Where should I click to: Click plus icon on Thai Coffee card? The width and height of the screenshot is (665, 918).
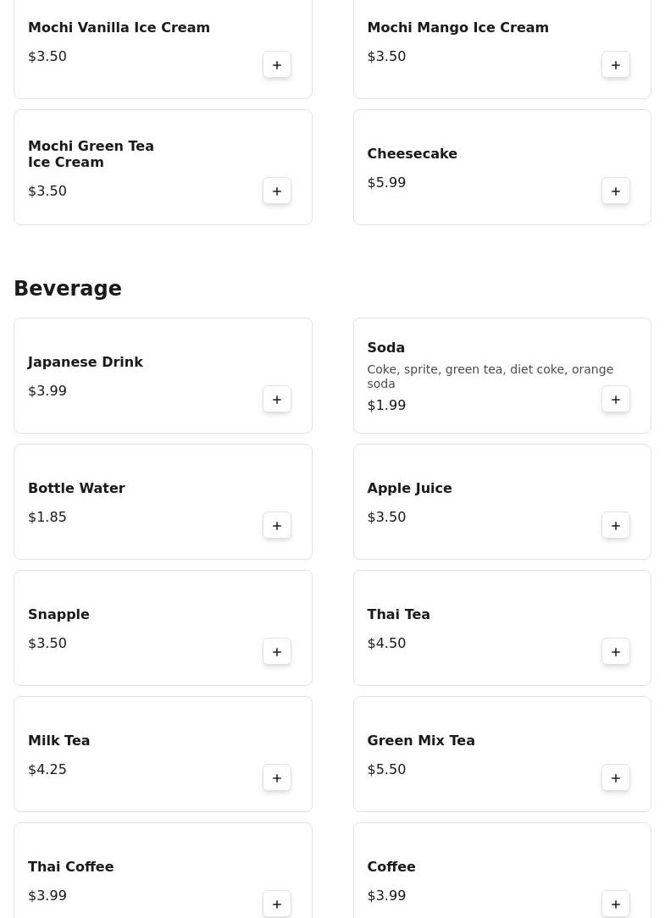[276, 904]
